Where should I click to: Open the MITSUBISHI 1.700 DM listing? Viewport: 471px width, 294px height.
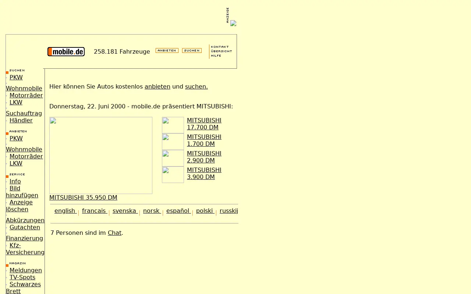(x=204, y=140)
